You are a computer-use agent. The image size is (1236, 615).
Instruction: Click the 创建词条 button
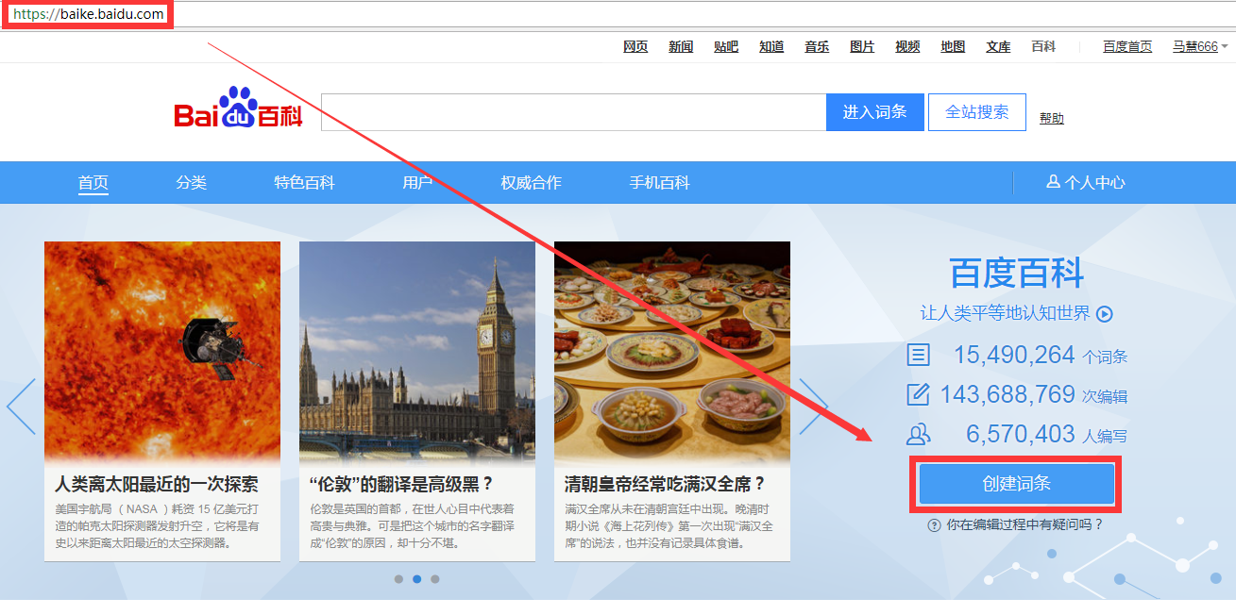[x=1017, y=484]
